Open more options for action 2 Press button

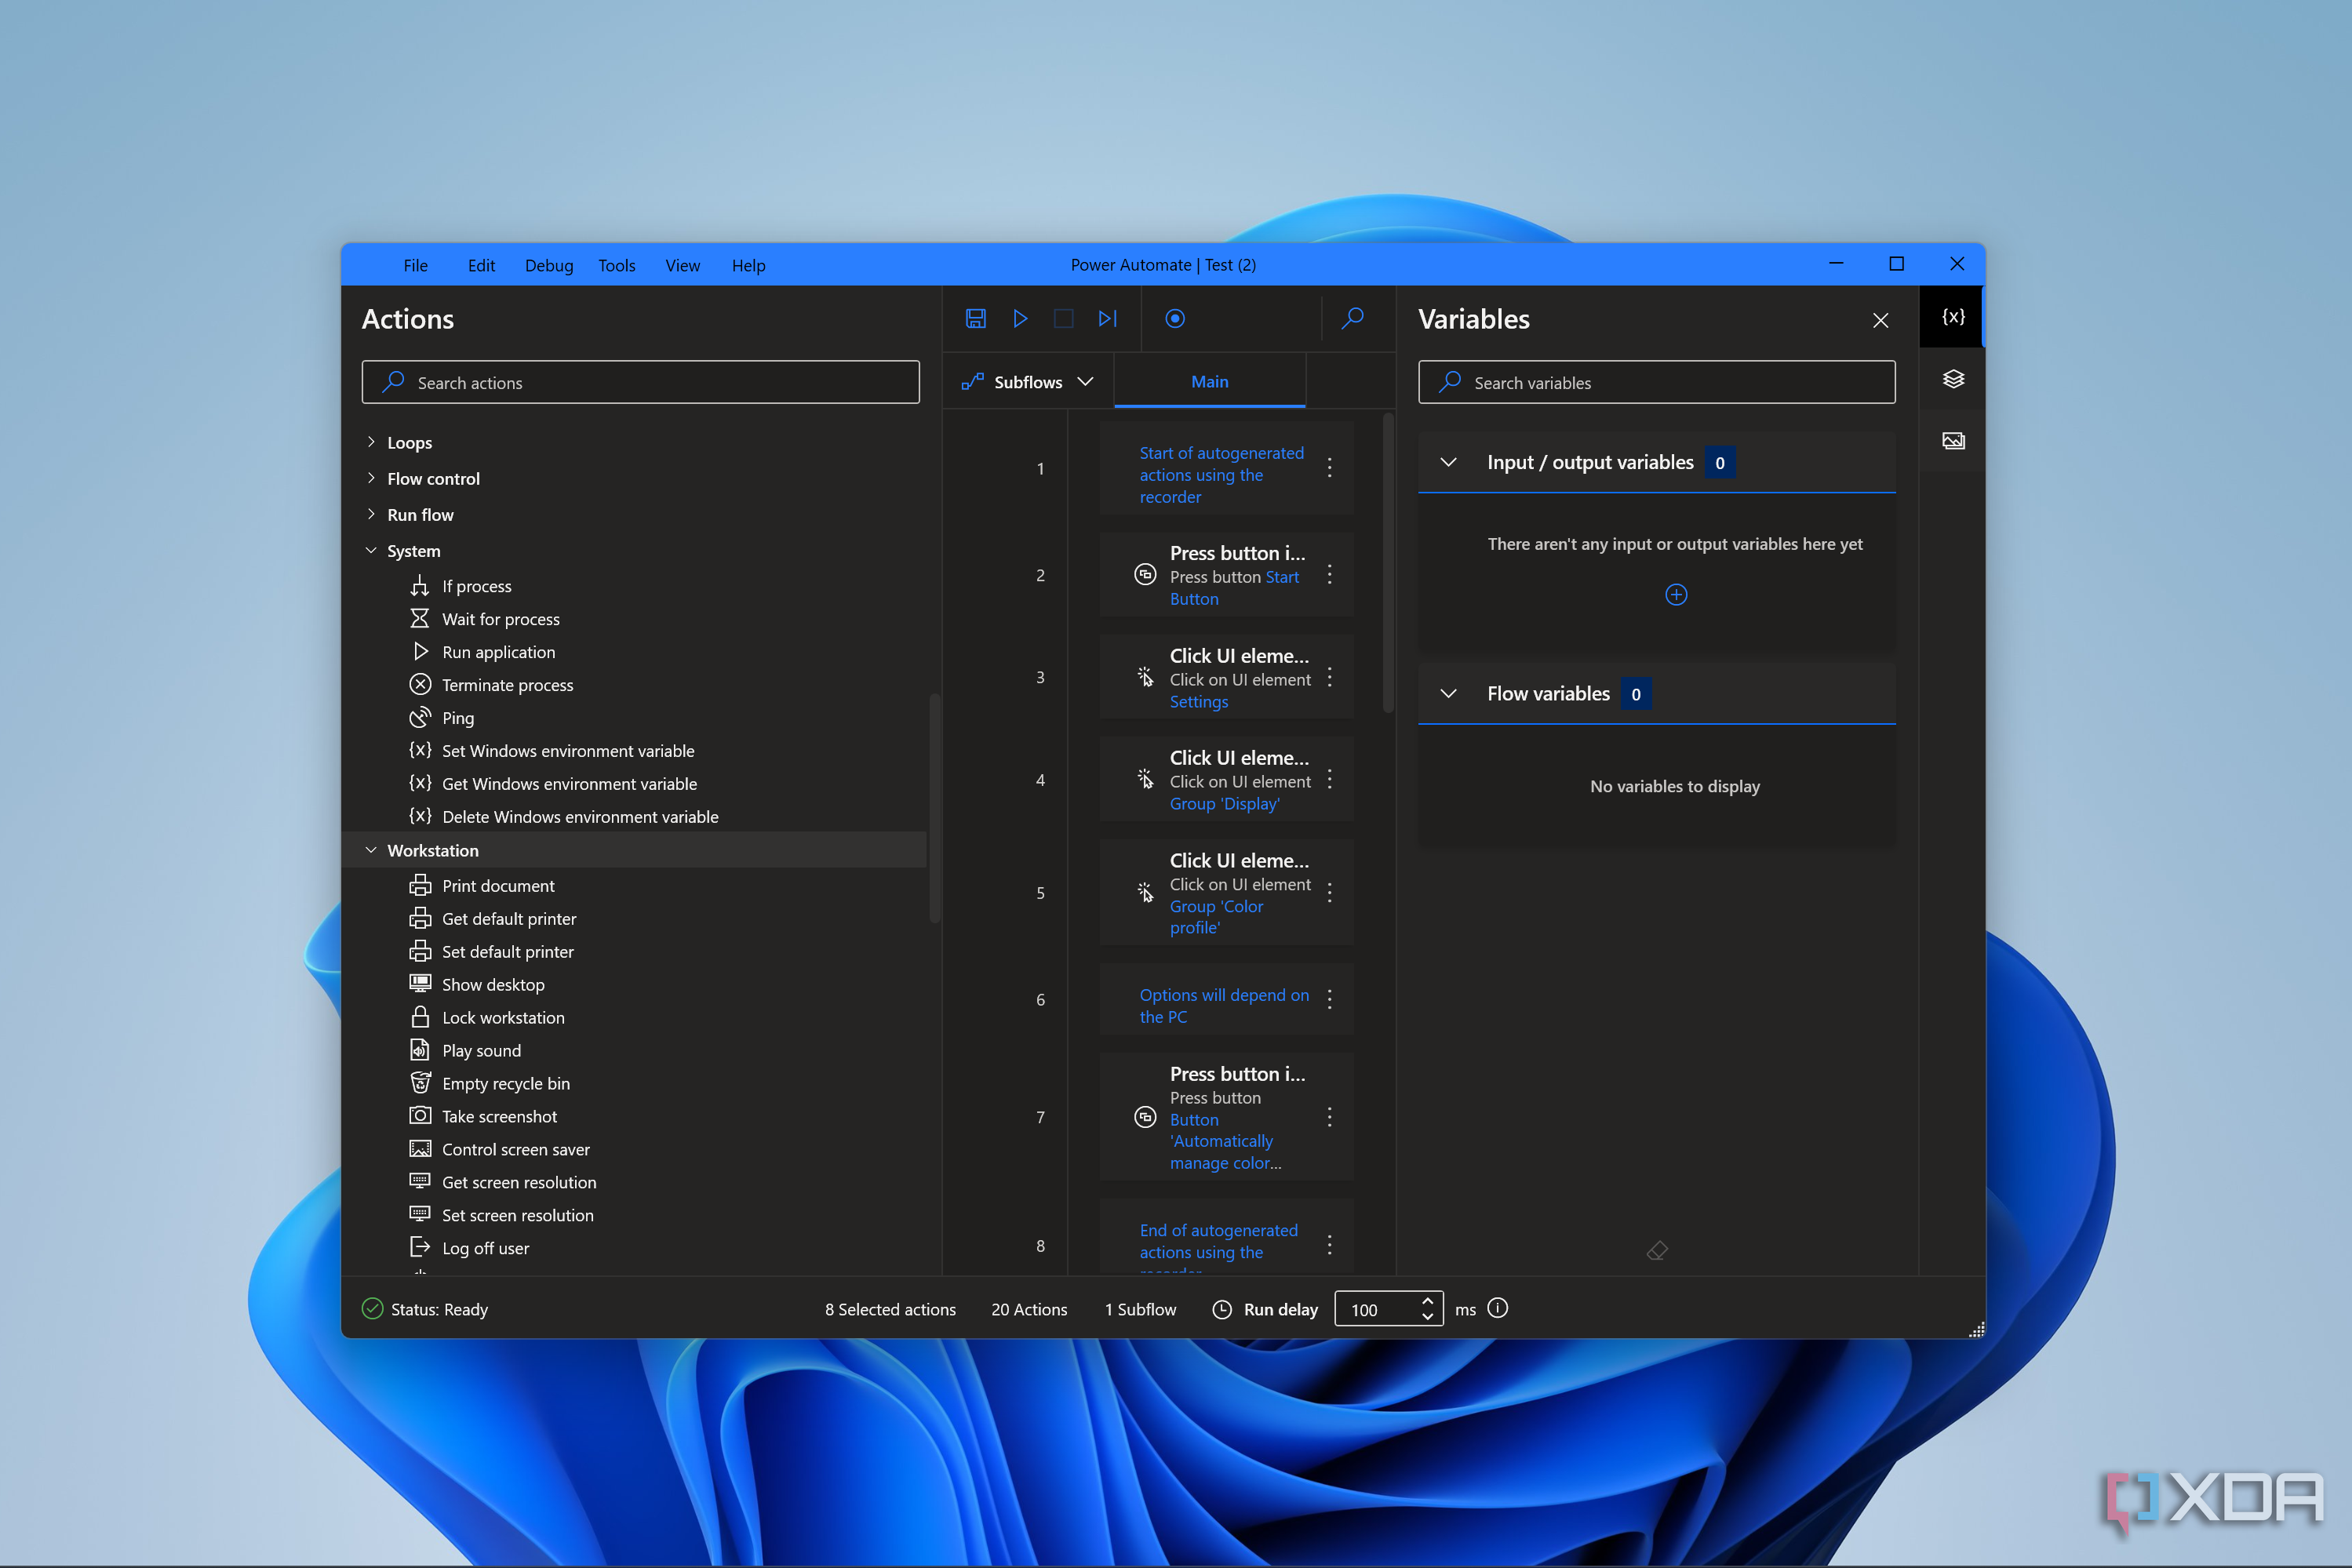(1329, 575)
